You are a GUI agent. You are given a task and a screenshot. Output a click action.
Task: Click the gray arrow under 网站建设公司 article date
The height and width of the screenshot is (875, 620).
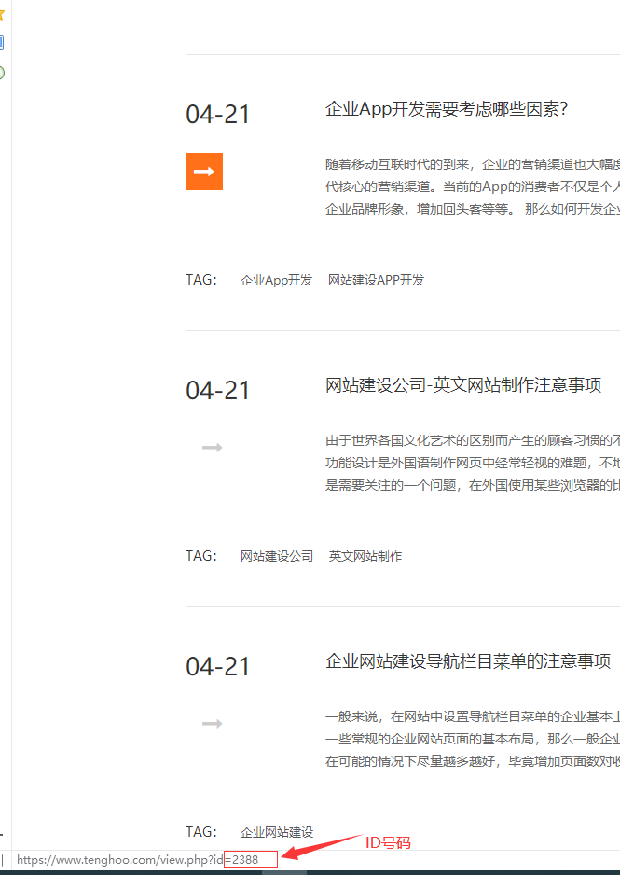pos(212,448)
